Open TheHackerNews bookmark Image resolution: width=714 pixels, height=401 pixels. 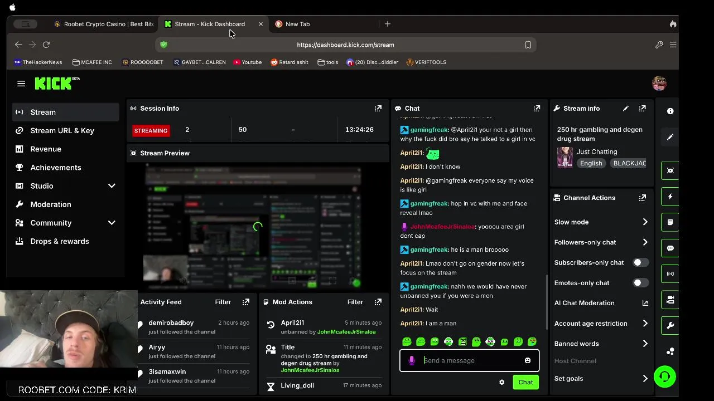pos(38,62)
